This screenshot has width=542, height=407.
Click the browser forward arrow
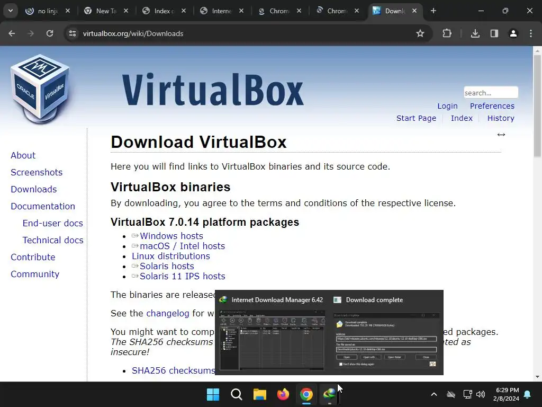31,33
